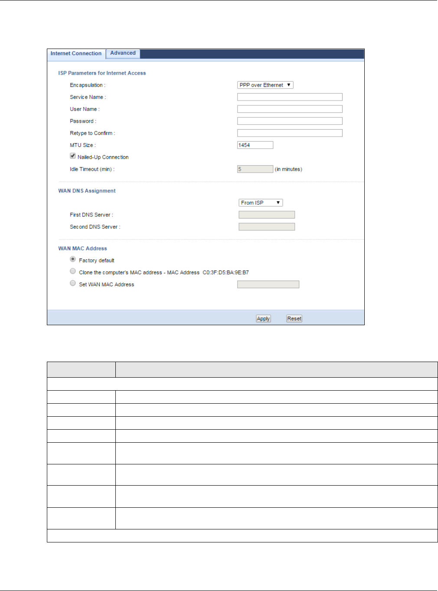Click the MTU Size field showing 1454
The height and width of the screenshot is (591, 438).
click(x=255, y=145)
